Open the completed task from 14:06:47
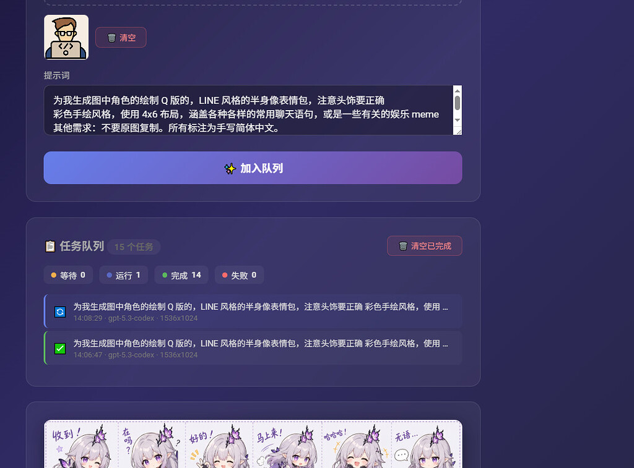634x468 pixels. pos(253,348)
